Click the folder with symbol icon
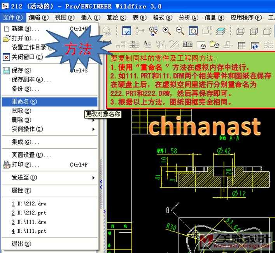Screen dimensions: 275x253 214,44
